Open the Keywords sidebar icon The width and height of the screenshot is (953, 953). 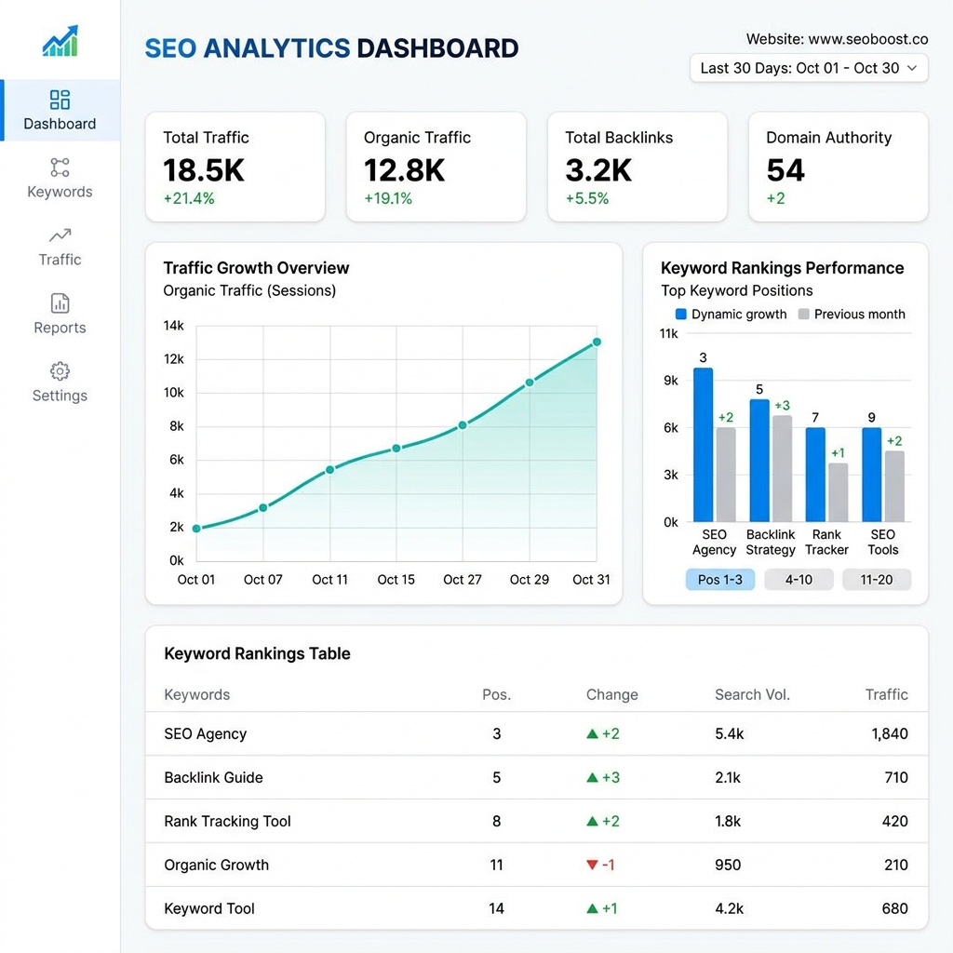pos(60,168)
